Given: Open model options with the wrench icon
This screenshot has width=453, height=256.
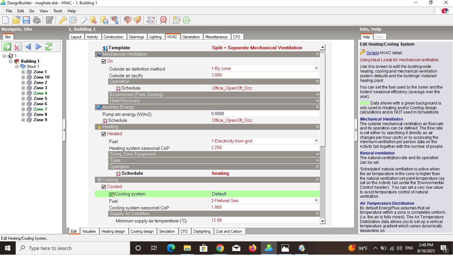Looking at the screenshot, I should [63, 20].
